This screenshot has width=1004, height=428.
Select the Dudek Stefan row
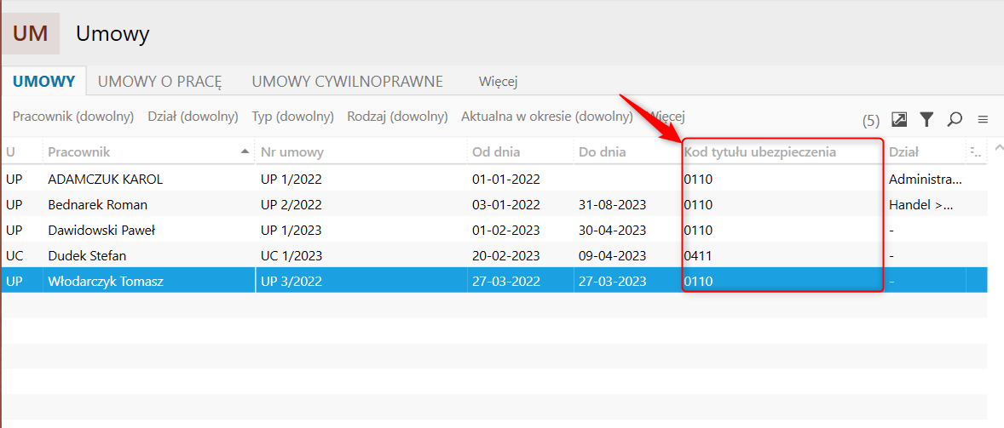pos(494,255)
